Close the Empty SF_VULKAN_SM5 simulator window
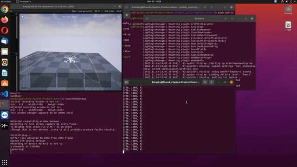Image resolution: width=297 pixels, height=167 pixels. 120,6
